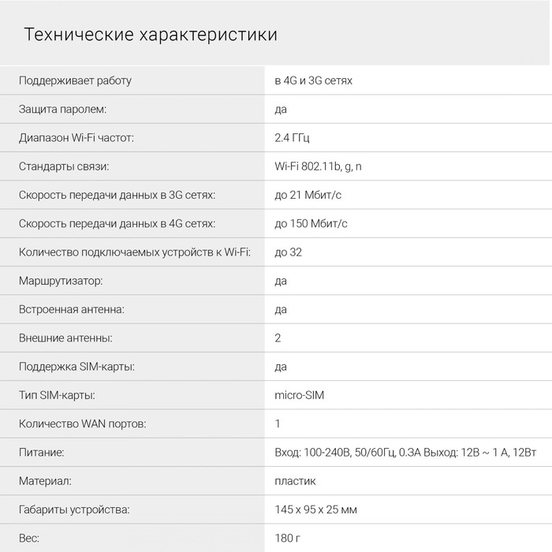Select the 'Стандарты связи' label
The height and width of the screenshot is (552, 552).
(64, 166)
